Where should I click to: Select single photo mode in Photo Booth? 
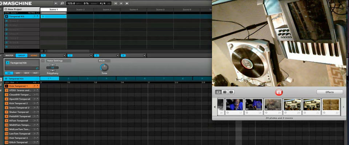[218, 92]
